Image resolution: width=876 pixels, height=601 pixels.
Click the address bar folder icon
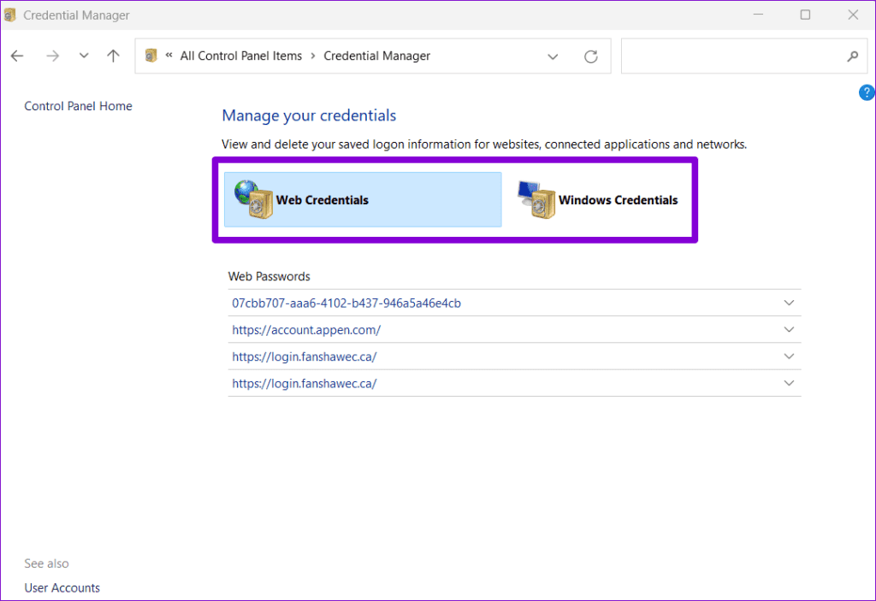tap(151, 55)
